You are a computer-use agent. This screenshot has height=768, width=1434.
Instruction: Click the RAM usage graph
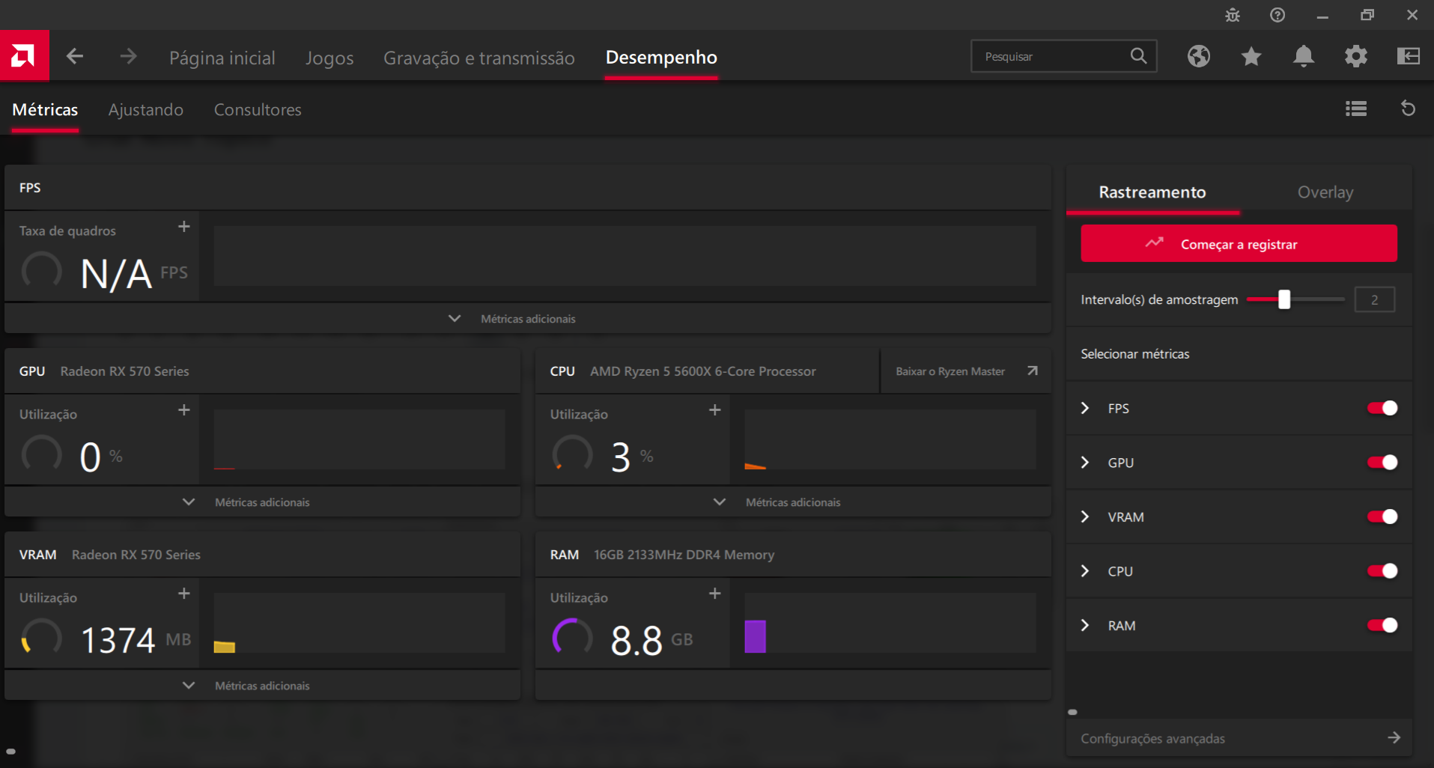tap(890, 623)
